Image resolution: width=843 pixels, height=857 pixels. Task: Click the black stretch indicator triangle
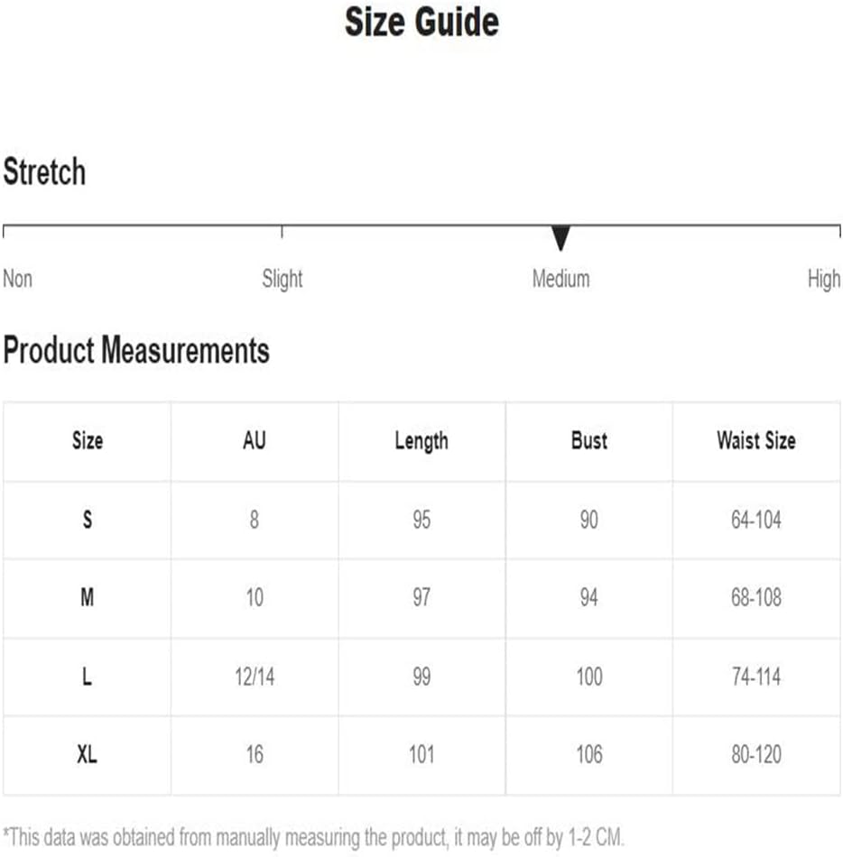[x=560, y=238]
